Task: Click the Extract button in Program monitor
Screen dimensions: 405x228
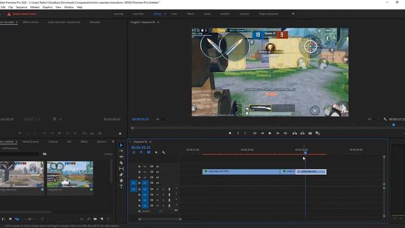Action: tap(302, 134)
